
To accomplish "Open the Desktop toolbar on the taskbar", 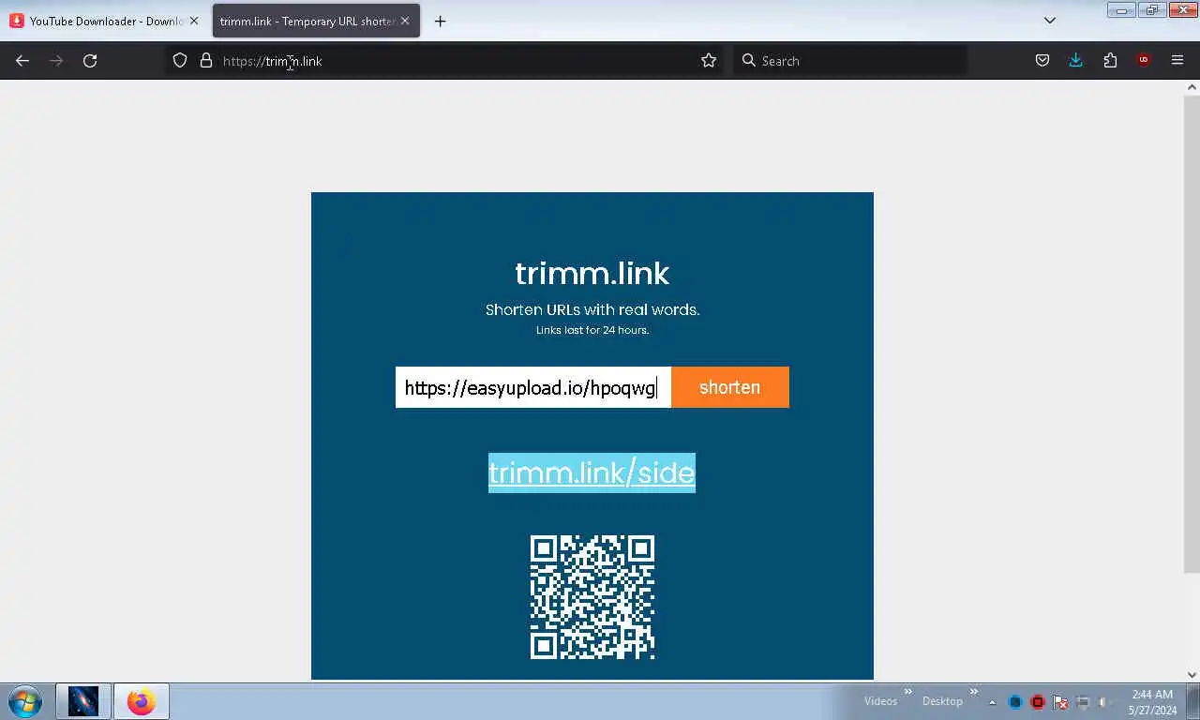I will [x=942, y=701].
